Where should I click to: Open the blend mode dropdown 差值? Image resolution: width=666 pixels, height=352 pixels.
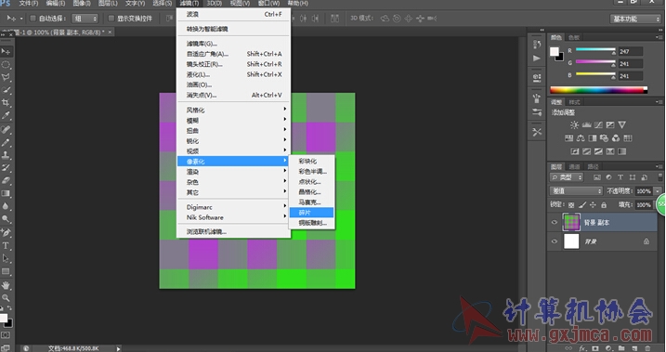coord(577,191)
